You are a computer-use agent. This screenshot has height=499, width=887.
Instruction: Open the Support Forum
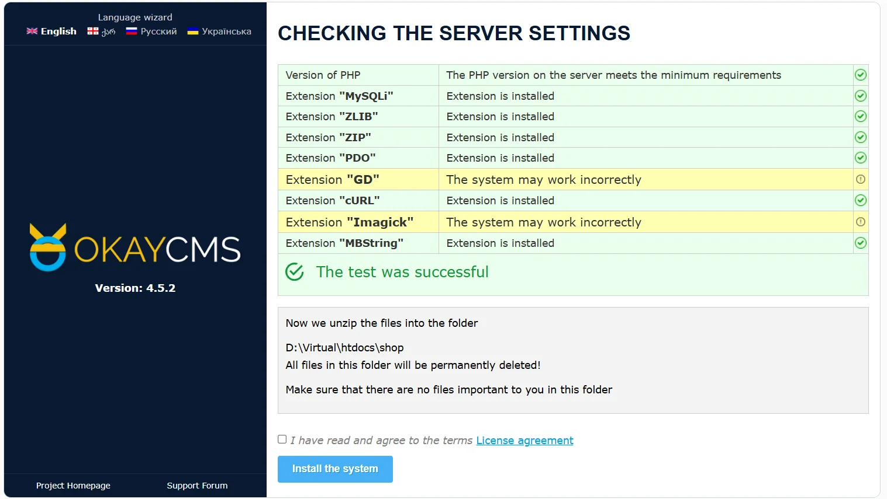(197, 485)
